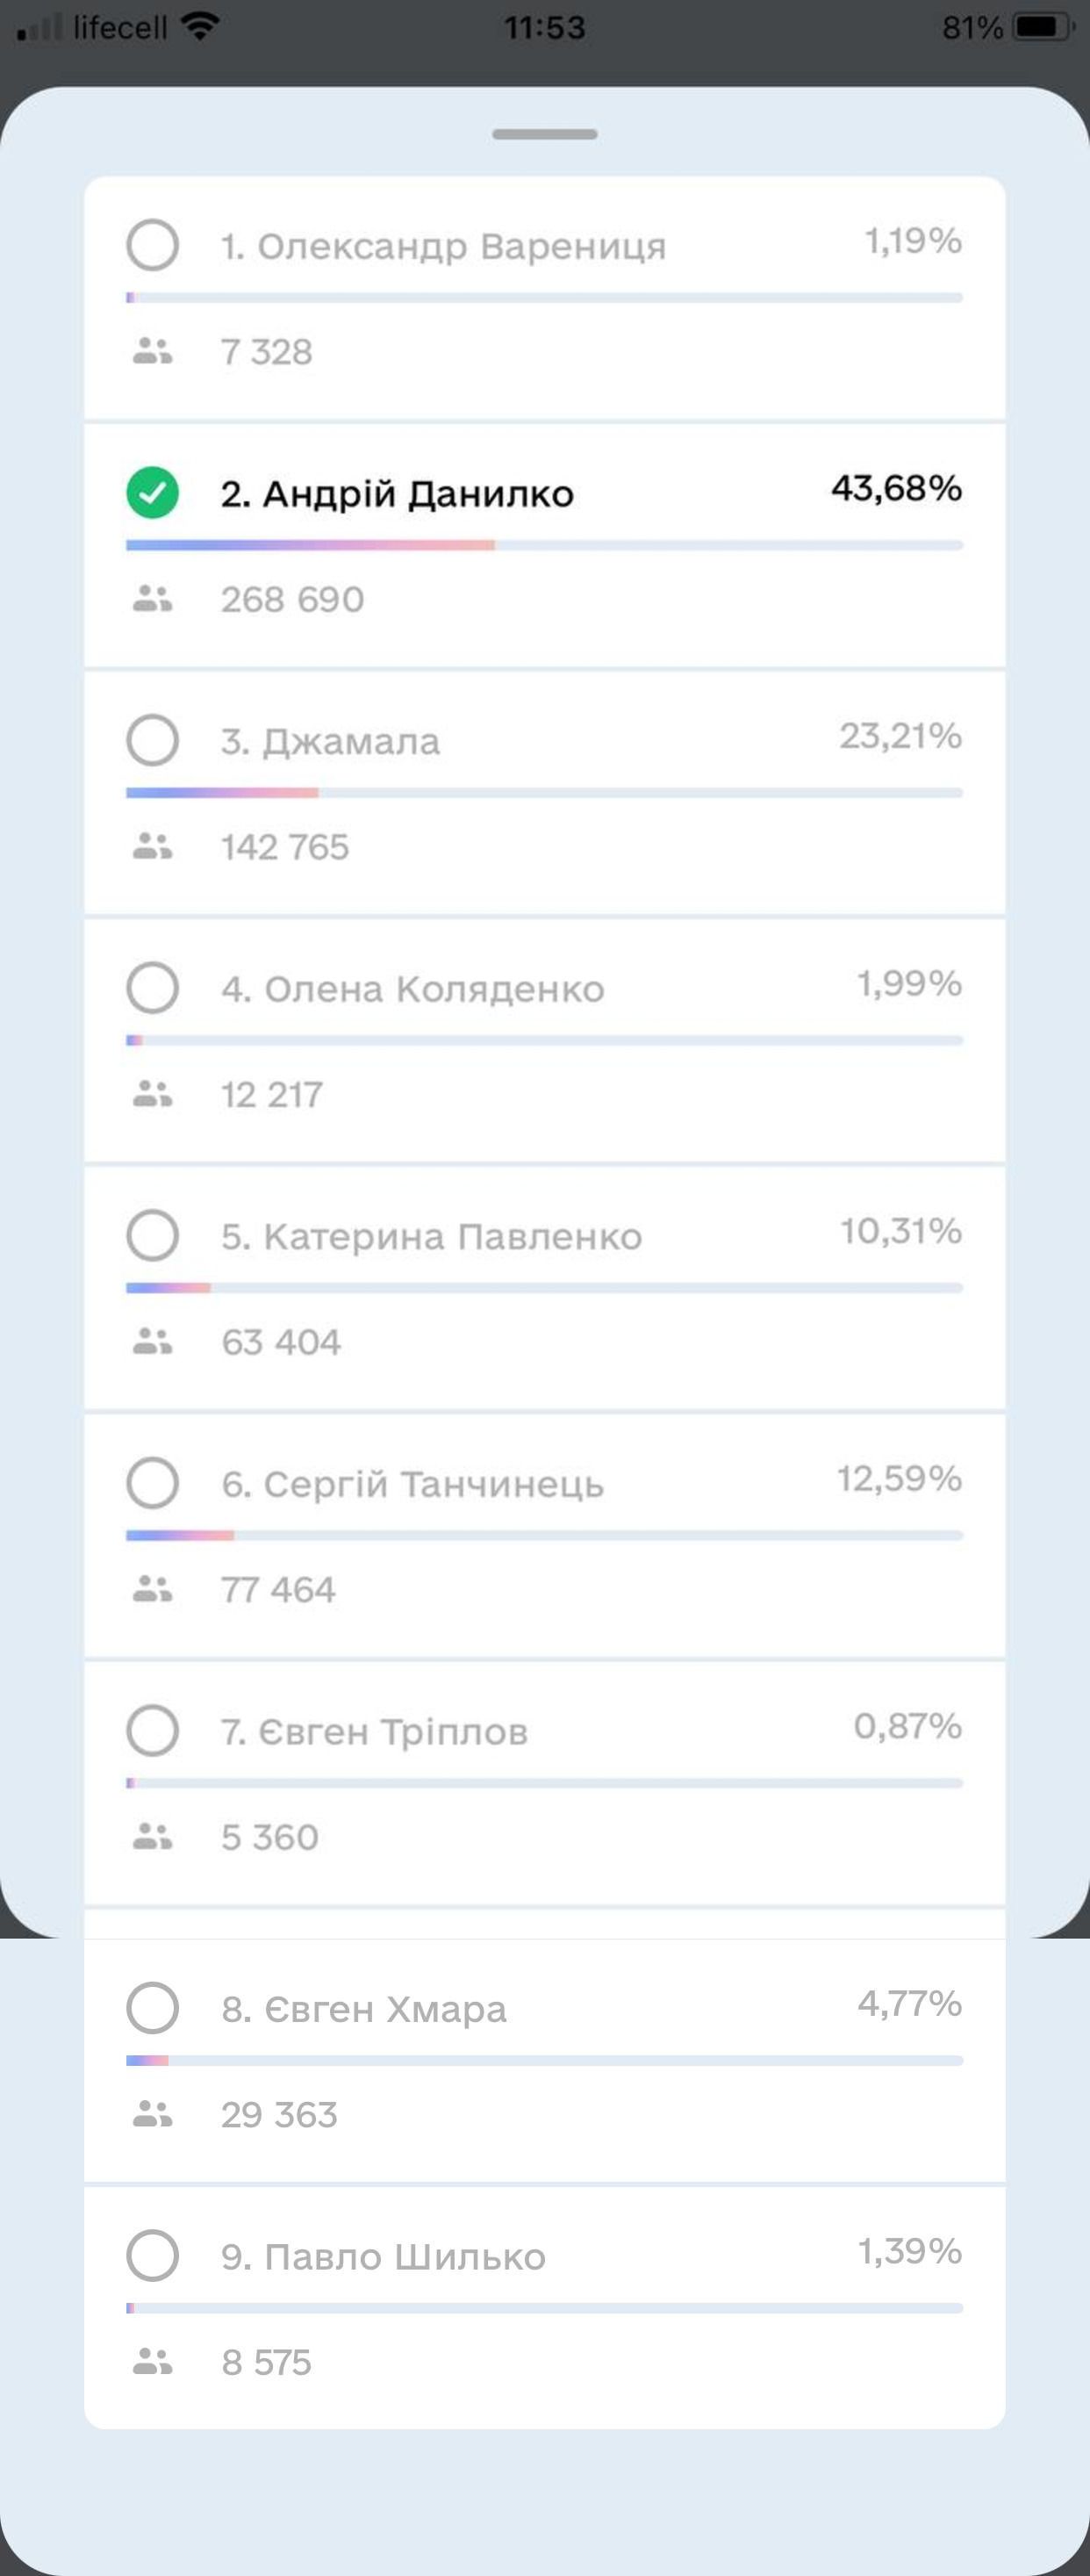Click voters icon next to 8 575
The width and height of the screenshot is (1090, 2576).
click(x=152, y=2361)
